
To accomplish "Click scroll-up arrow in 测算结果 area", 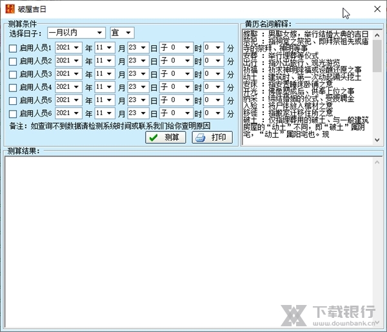I will (x=377, y=162).
